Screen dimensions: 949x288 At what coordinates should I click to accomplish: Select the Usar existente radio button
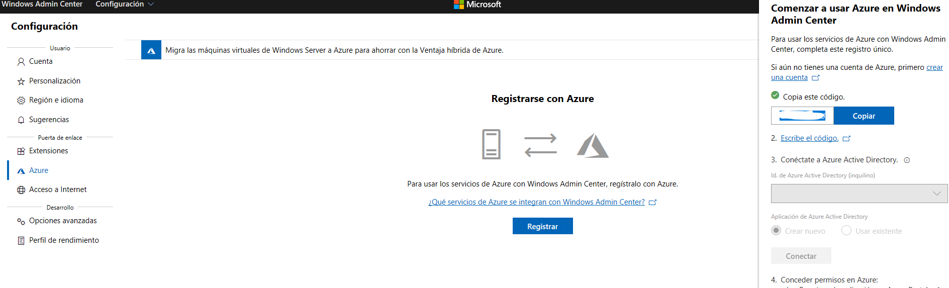click(846, 231)
